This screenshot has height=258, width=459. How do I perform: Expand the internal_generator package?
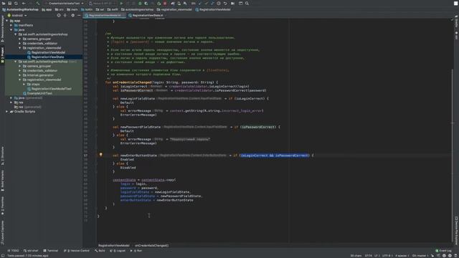pos(20,75)
